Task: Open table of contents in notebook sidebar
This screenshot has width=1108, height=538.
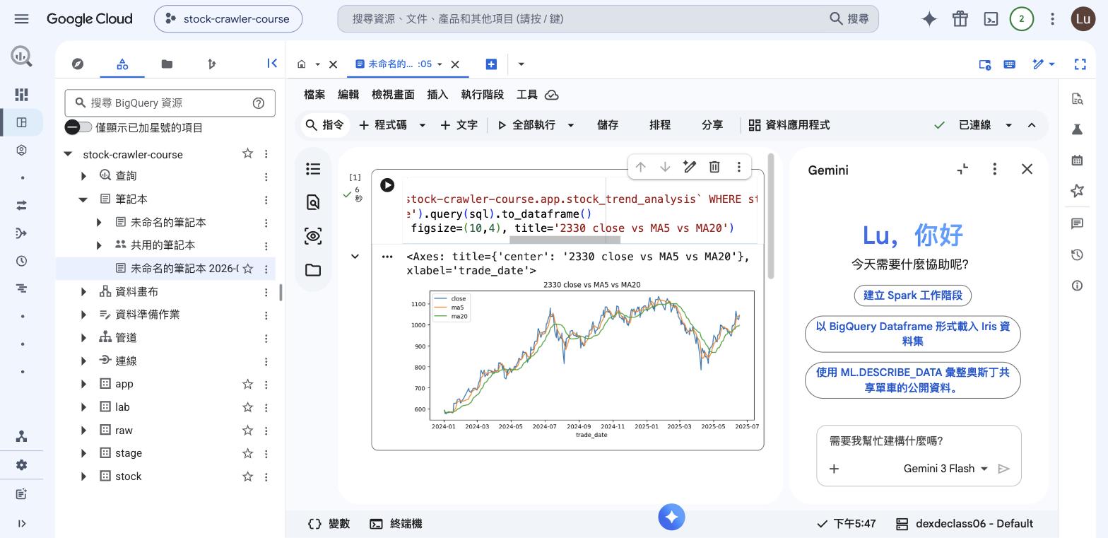Action: 313,169
